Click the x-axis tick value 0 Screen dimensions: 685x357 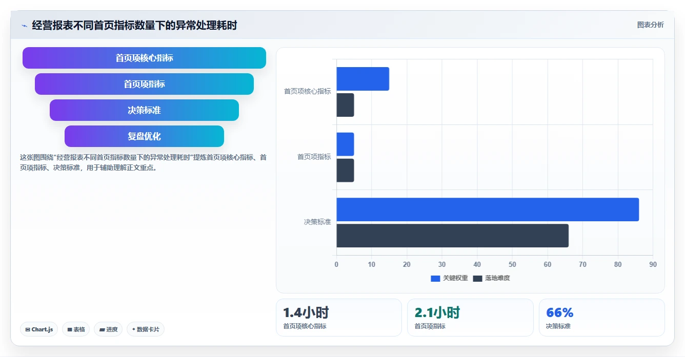click(336, 264)
